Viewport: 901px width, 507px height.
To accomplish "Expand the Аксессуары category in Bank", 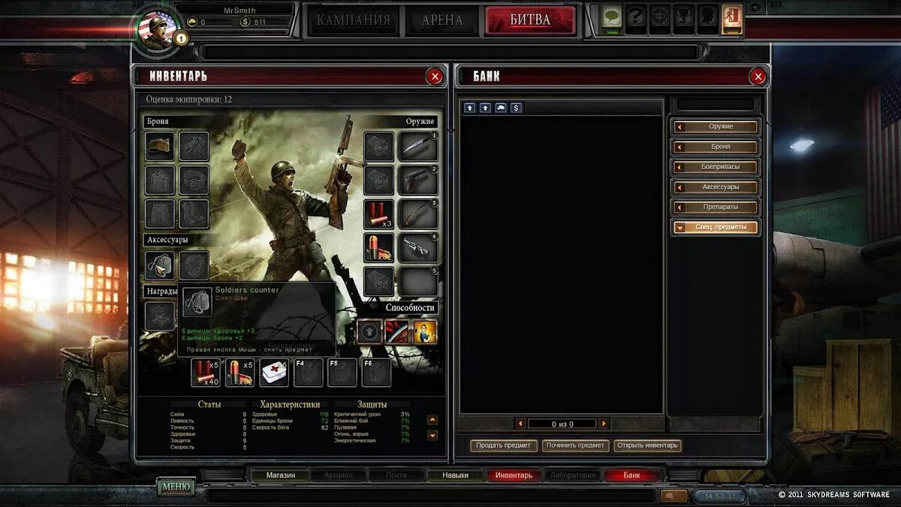I will 716,187.
